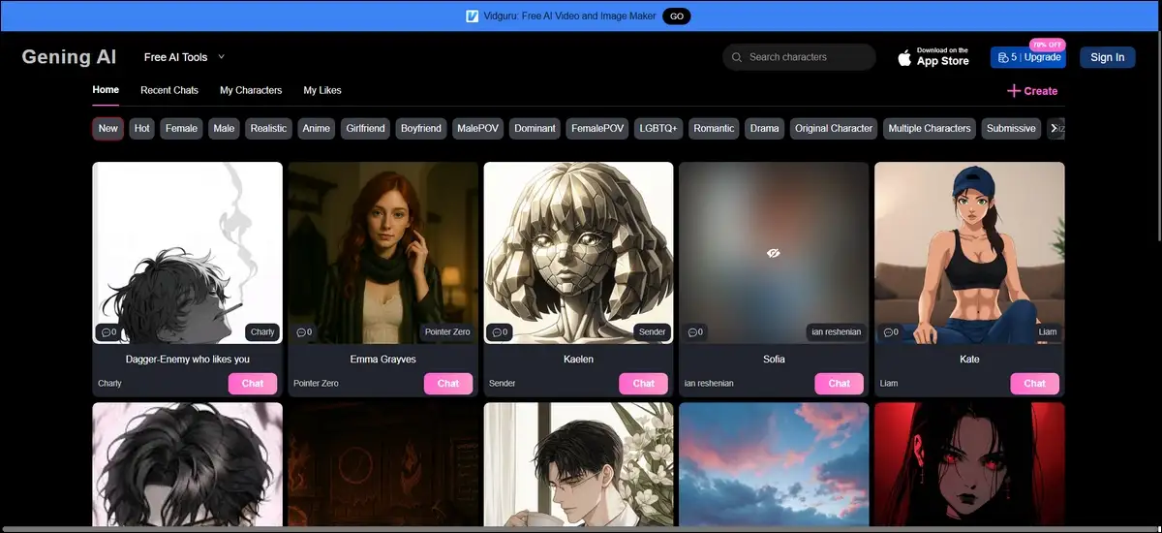Click the Pointer Zero creator badge on image

pyautogui.click(x=447, y=331)
